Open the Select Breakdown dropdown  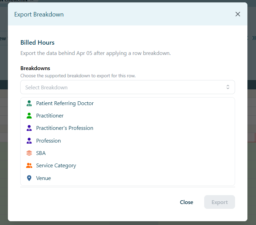(128, 87)
